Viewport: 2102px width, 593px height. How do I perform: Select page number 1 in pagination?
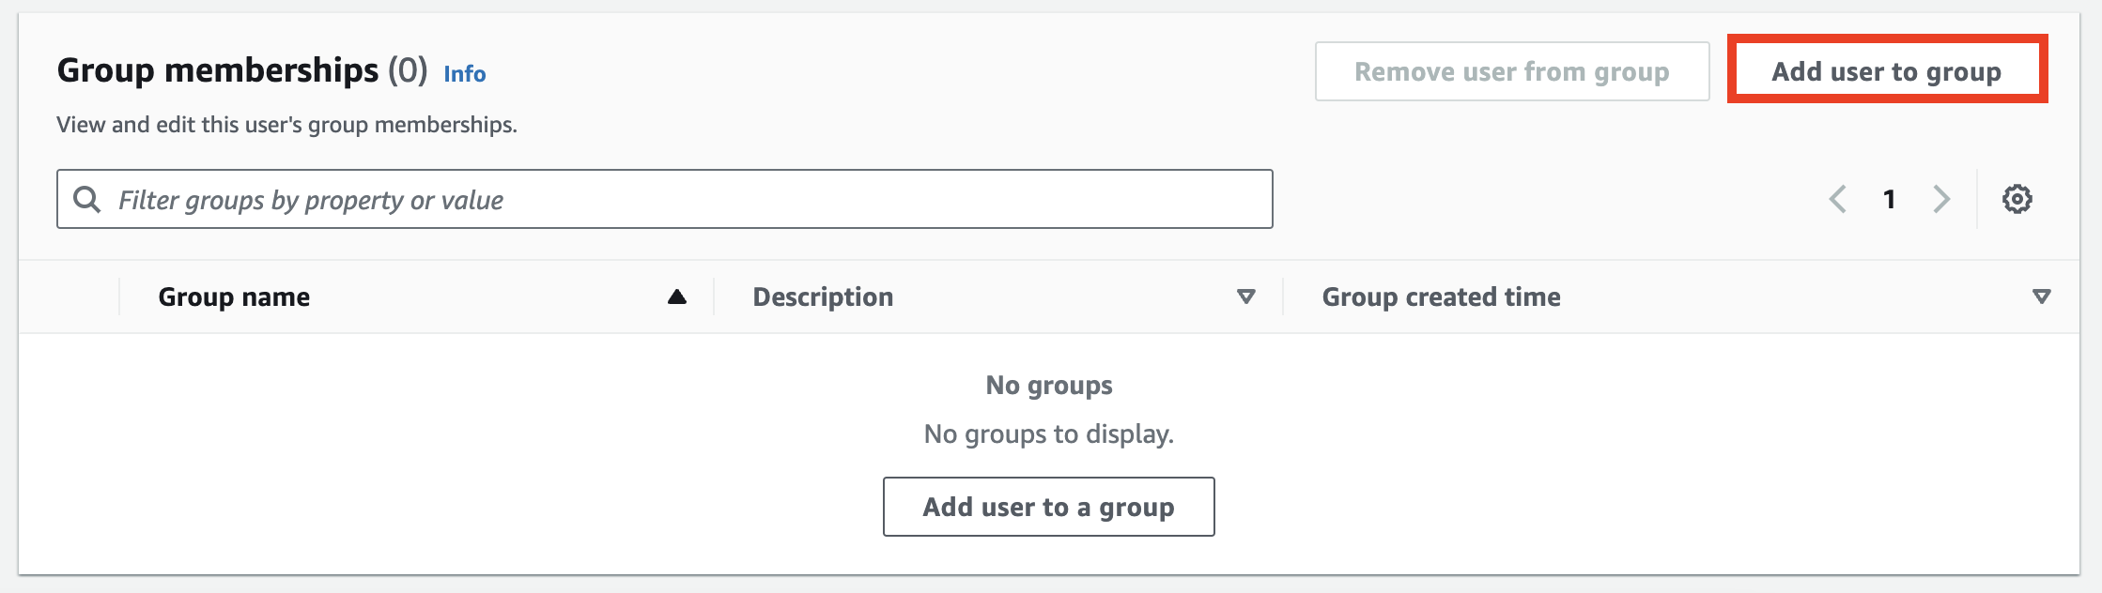(x=1889, y=199)
